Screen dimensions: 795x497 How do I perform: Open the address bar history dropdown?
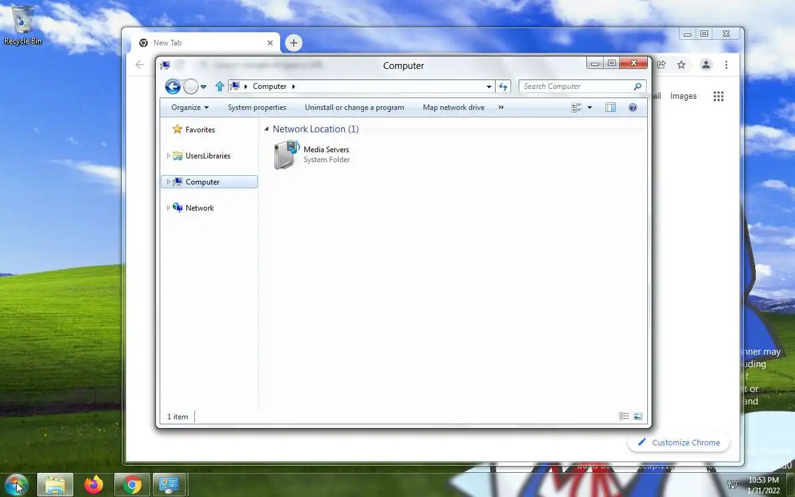489,86
